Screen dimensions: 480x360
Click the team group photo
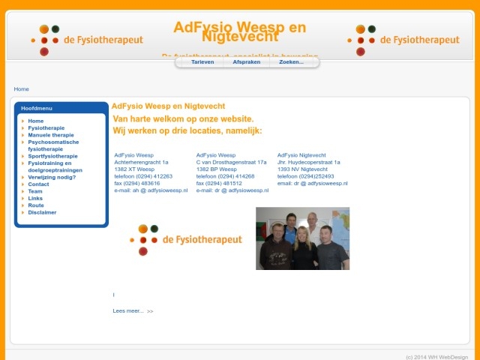pos(302,238)
